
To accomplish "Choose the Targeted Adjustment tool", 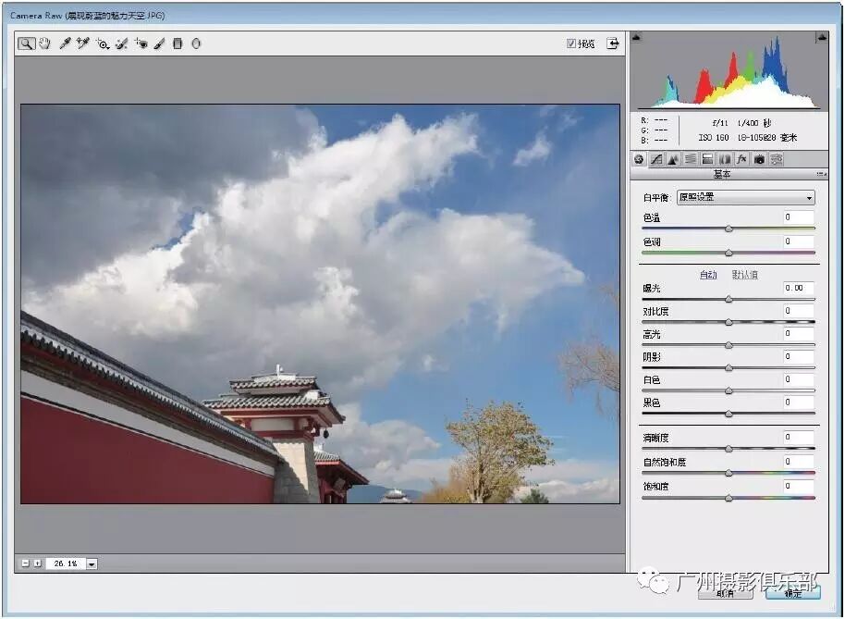I will pyautogui.click(x=103, y=43).
